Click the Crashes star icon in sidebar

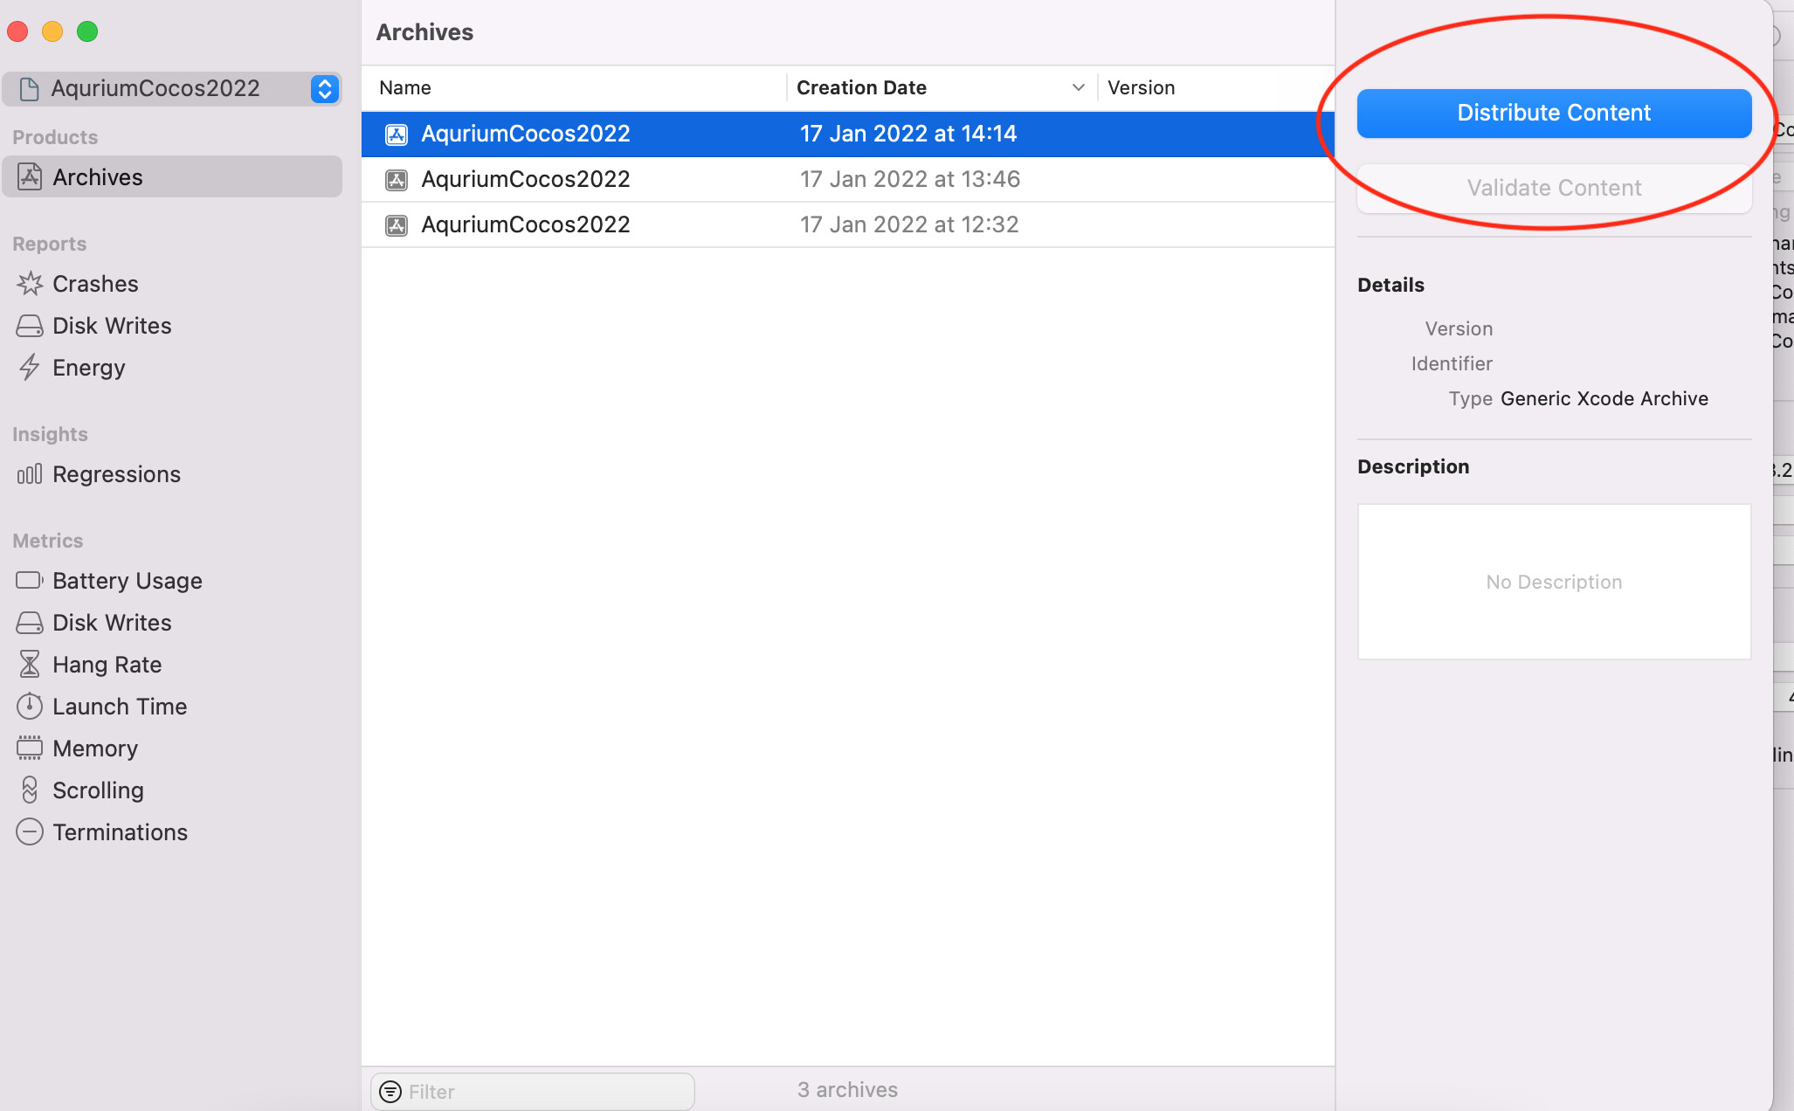(x=30, y=284)
